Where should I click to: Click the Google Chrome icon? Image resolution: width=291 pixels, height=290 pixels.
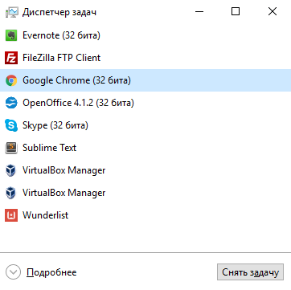point(11,80)
